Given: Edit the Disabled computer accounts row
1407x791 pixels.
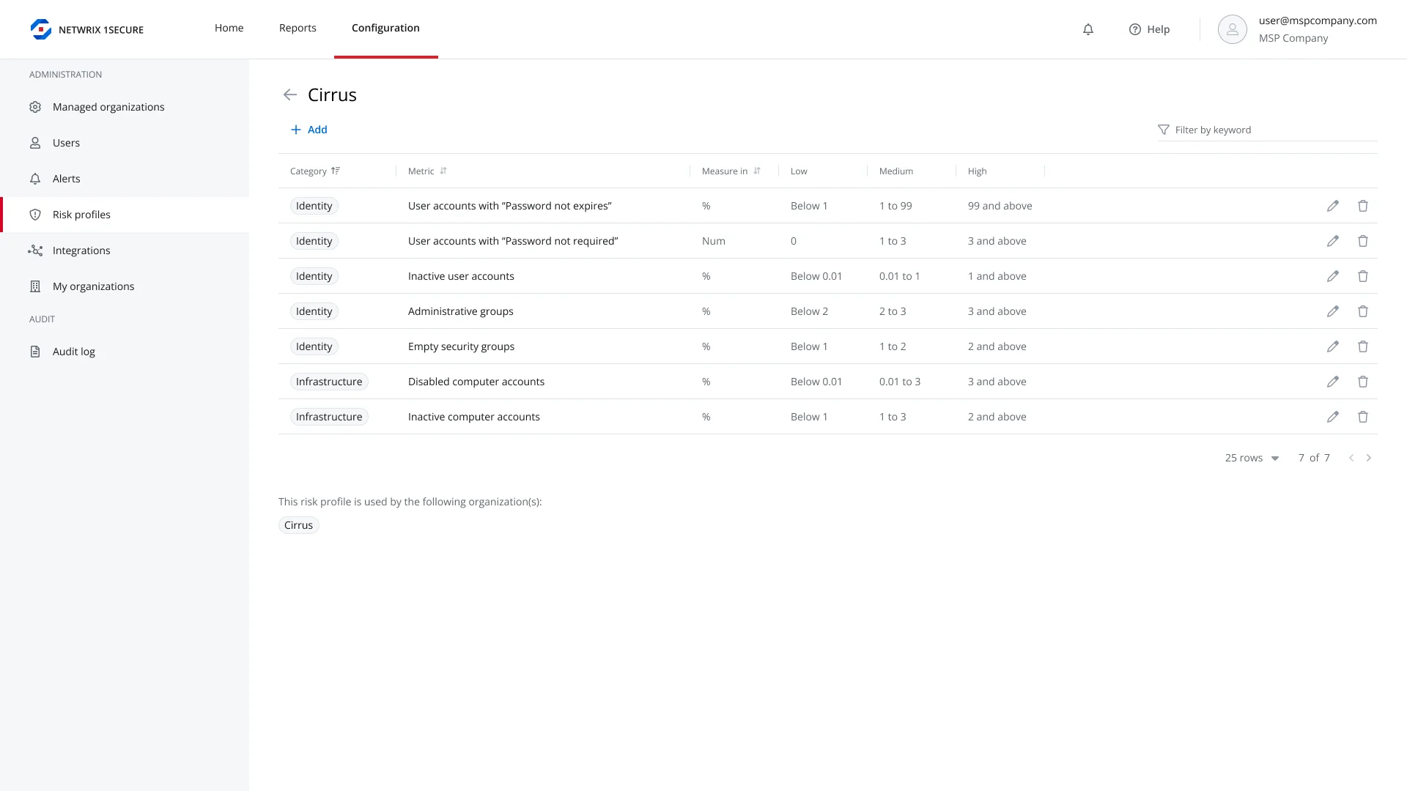Looking at the screenshot, I should point(1333,382).
